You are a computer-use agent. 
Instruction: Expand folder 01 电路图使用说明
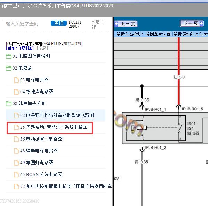pos(31,56)
